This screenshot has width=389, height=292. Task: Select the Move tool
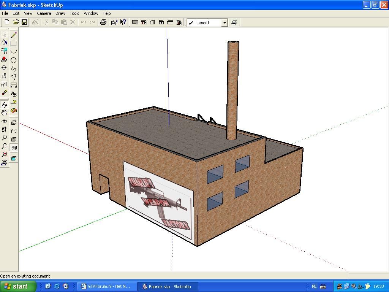(x=4, y=68)
